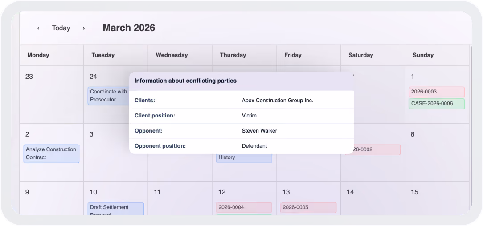
Task: Select the Monday column header
Action: (38, 55)
